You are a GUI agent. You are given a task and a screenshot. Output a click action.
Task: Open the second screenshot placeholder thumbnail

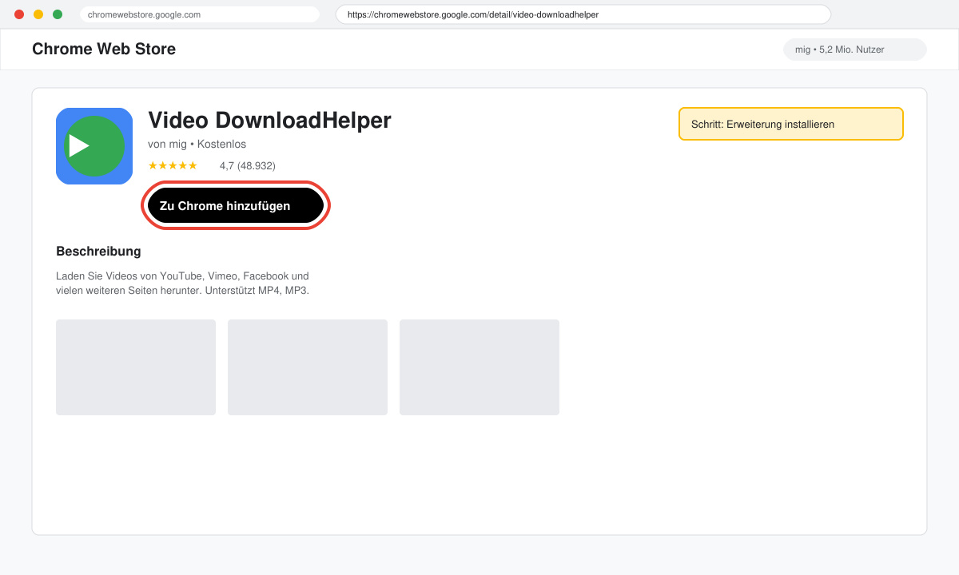pos(308,367)
